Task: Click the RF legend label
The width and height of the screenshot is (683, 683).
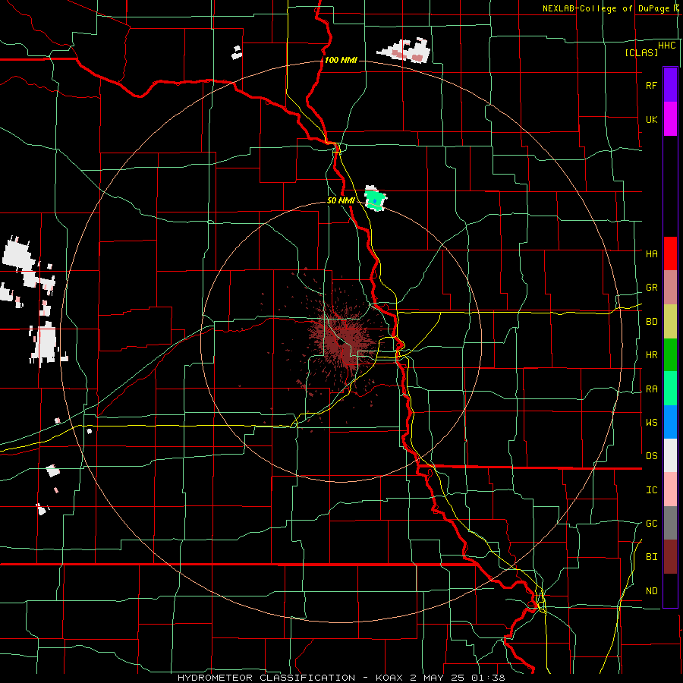Action: tap(651, 85)
